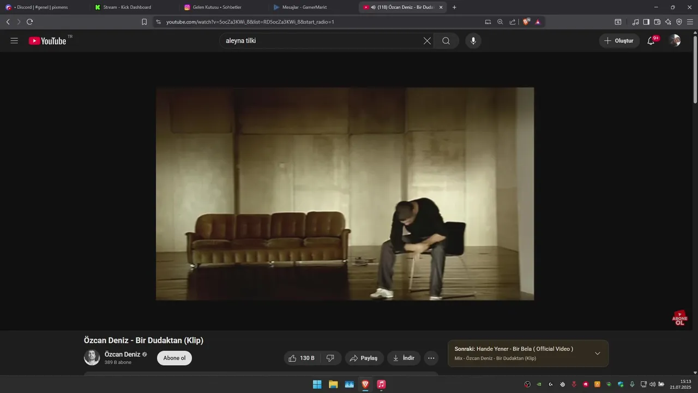Switch to Gelen Kutusu Sohbetler tab
The height and width of the screenshot is (393, 698).
[x=221, y=7]
